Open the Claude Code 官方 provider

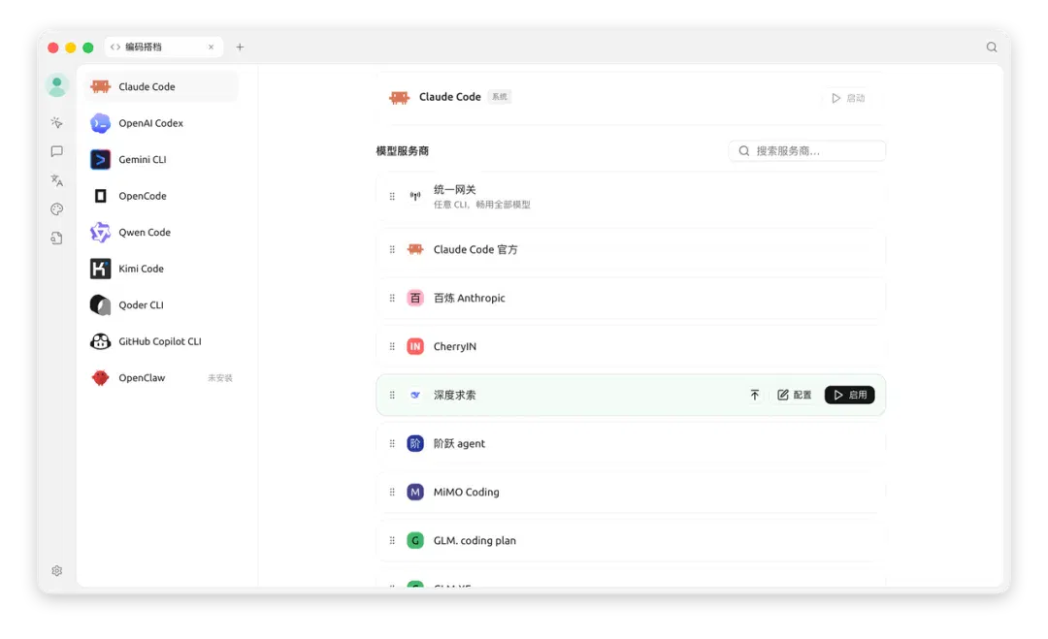[x=631, y=250]
